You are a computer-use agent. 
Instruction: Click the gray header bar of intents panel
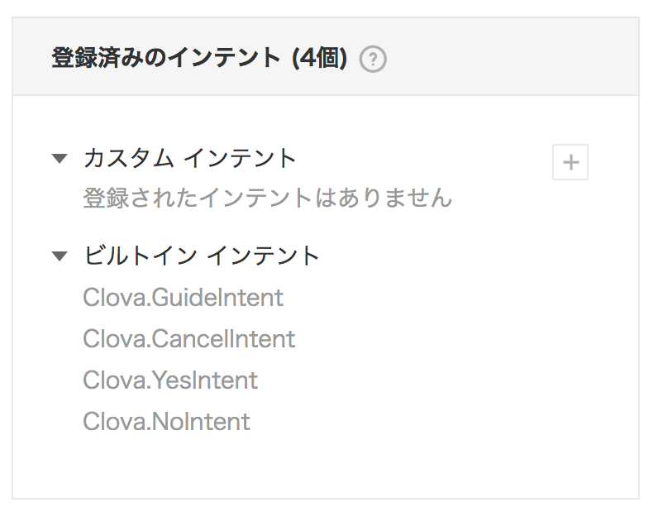pyautogui.click(x=326, y=56)
